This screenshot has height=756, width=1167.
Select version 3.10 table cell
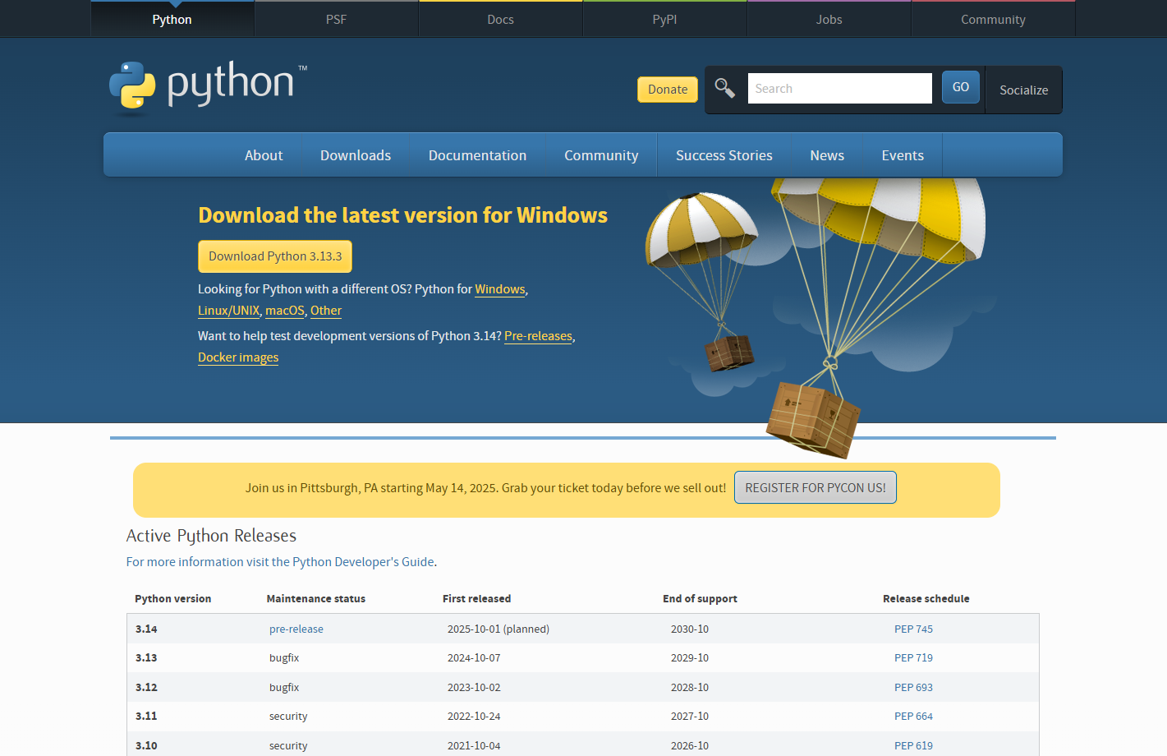pos(146,746)
